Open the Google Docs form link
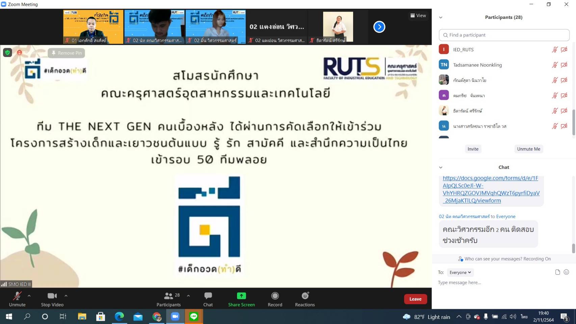576x324 pixels. coord(491,189)
